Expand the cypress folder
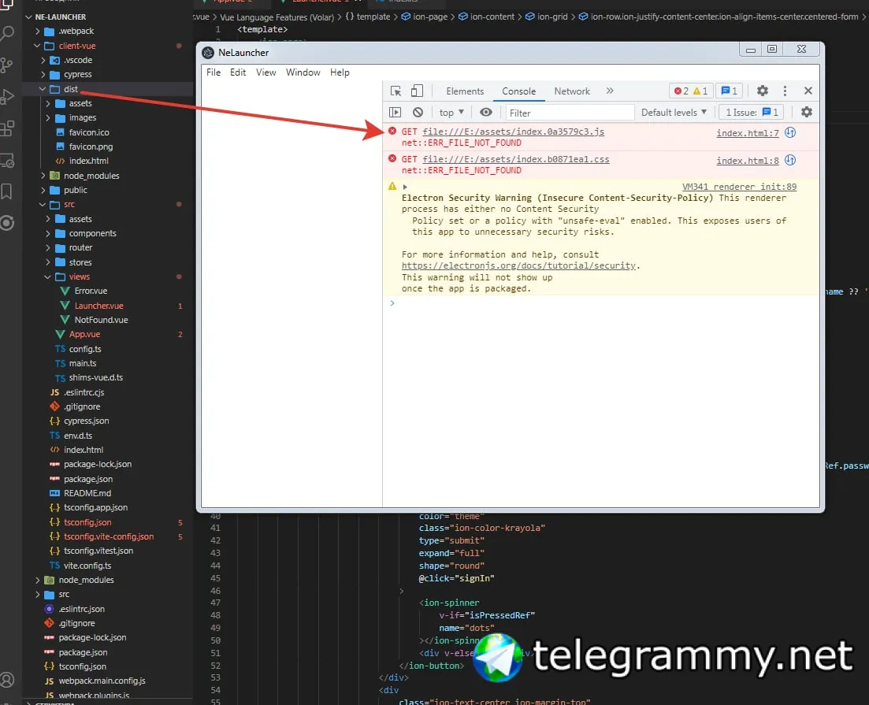The width and height of the screenshot is (869, 705). click(x=42, y=74)
